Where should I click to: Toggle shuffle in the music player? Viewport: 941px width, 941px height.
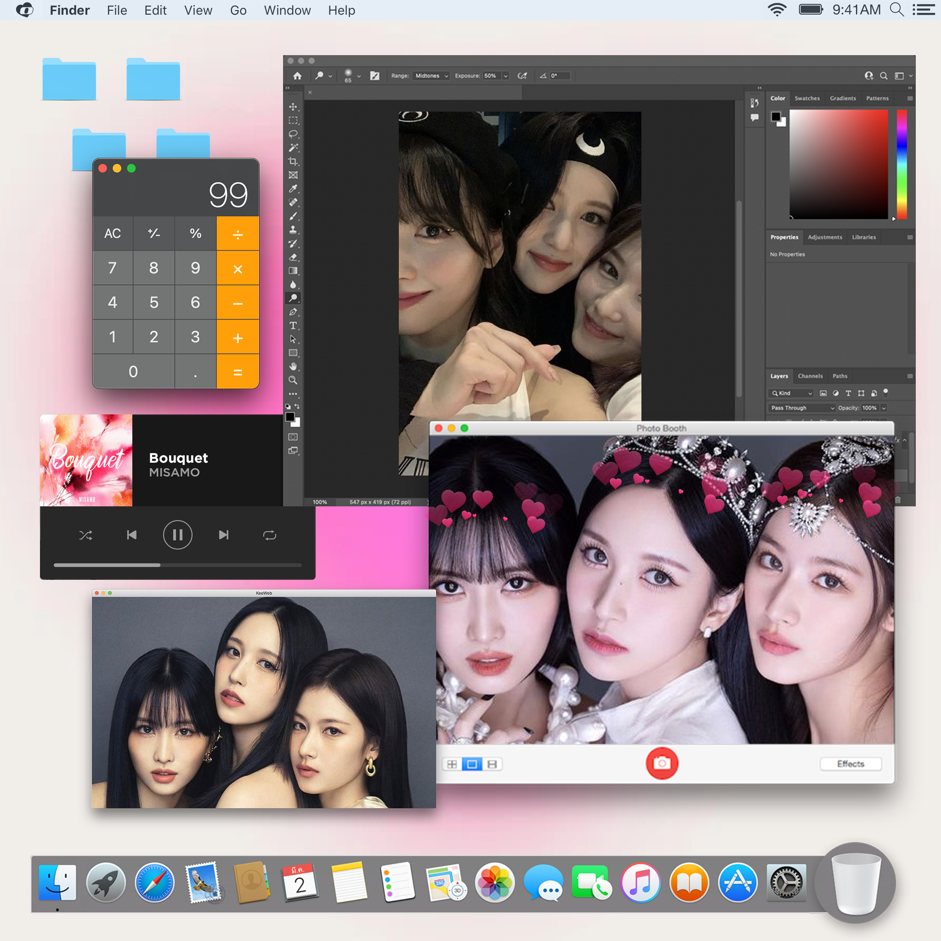pyautogui.click(x=86, y=535)
